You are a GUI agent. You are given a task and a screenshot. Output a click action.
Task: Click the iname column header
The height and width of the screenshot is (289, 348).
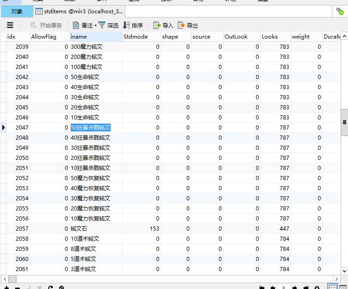(x=95, y=37)
